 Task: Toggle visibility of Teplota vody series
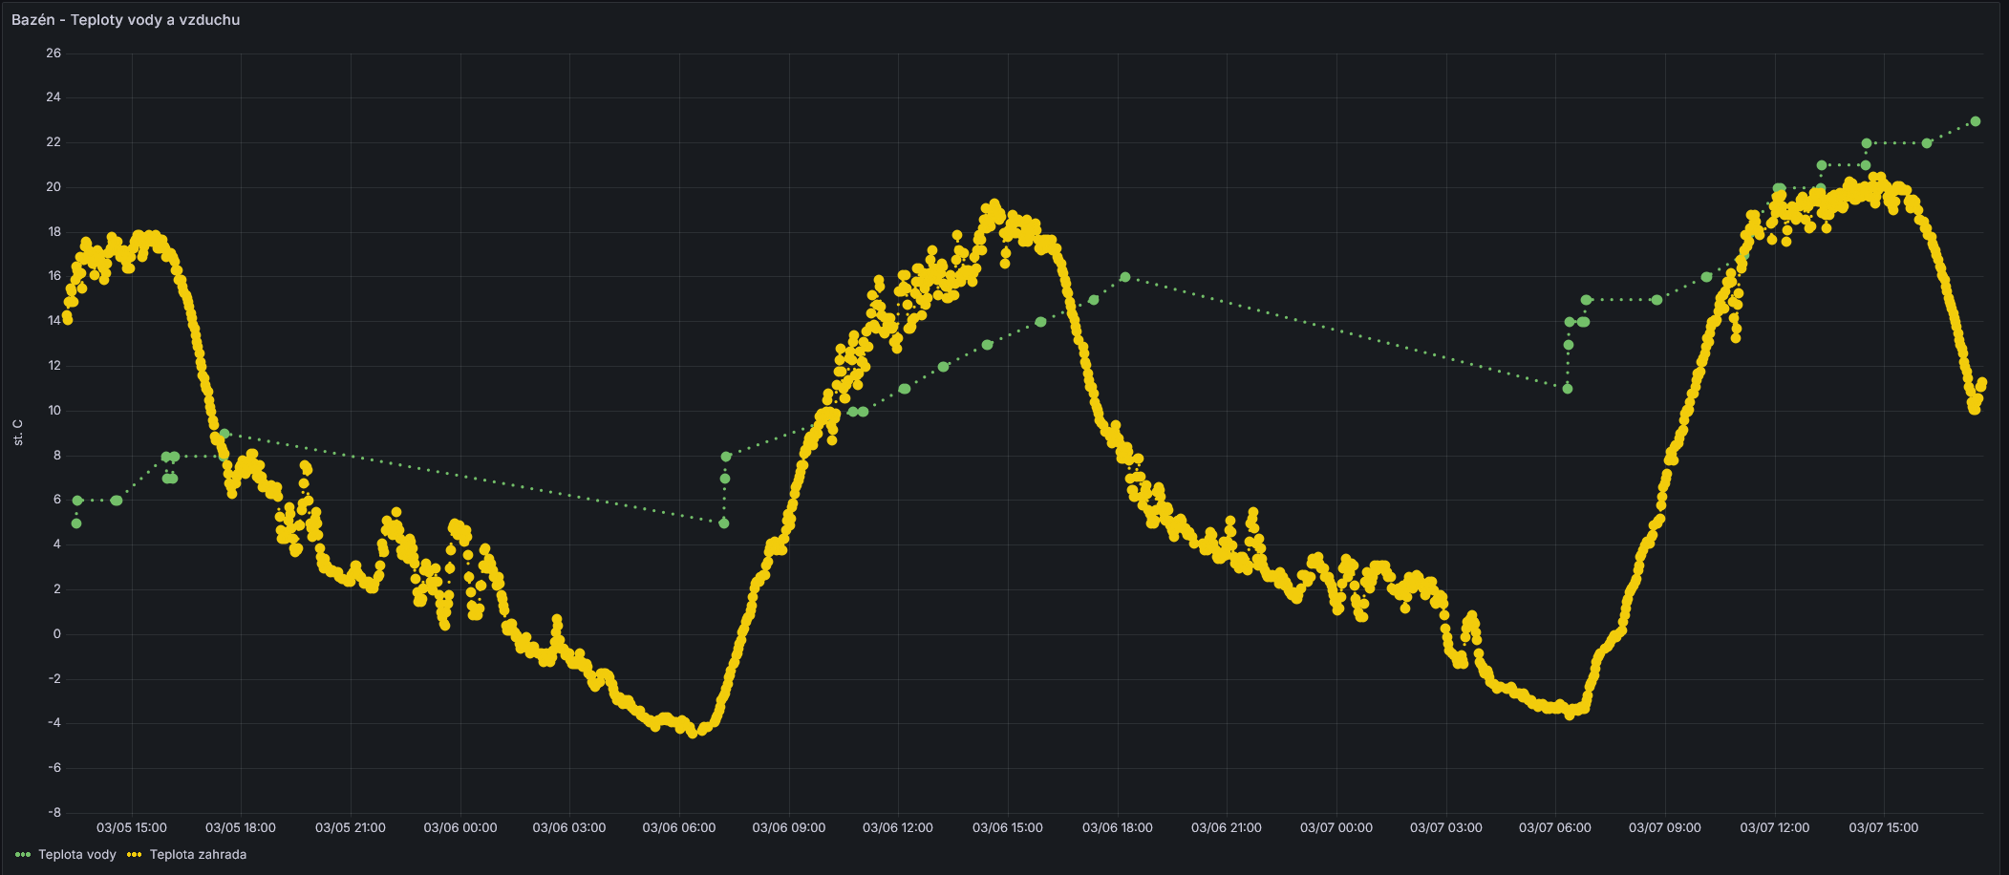[x=76, y=855]
